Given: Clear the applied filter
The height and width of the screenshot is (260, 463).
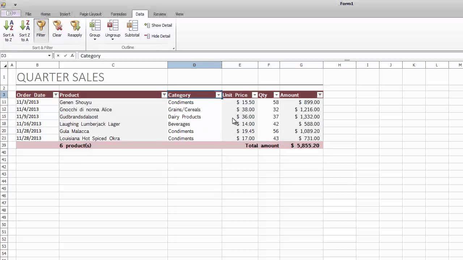Looking at the screenshot, I should coord(57,29).
